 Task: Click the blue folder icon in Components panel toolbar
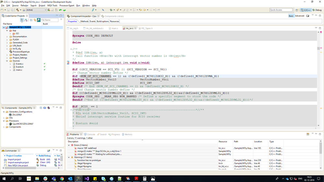(x=45, y=108)
